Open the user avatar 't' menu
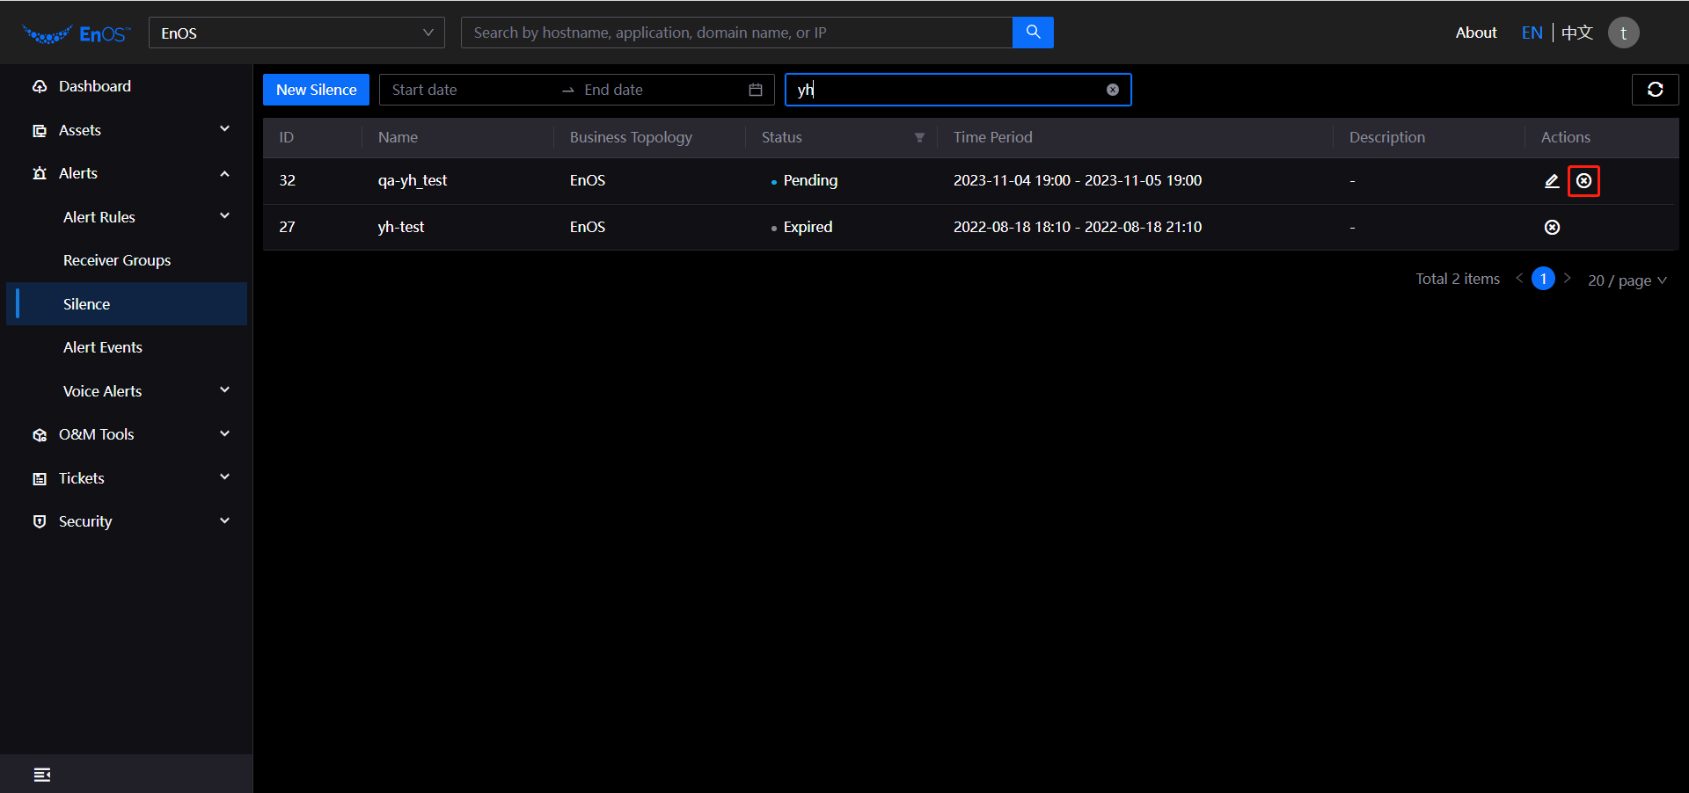 tap(1623, 33)
